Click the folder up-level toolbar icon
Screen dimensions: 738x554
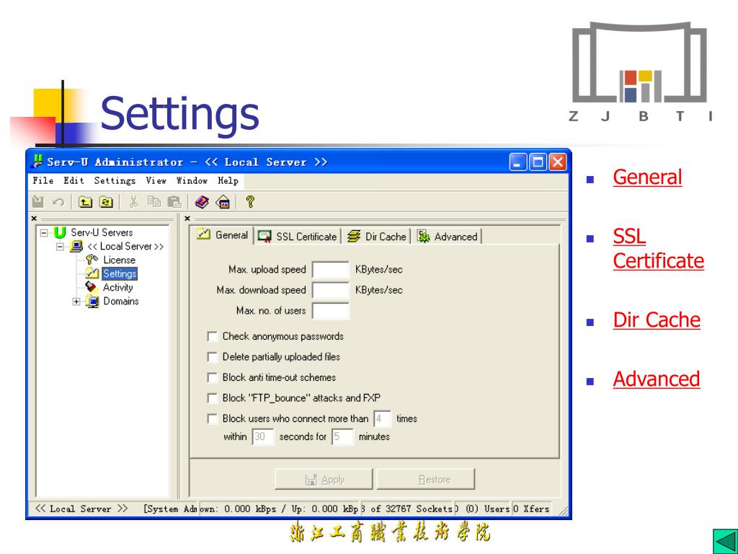point(85,202)
